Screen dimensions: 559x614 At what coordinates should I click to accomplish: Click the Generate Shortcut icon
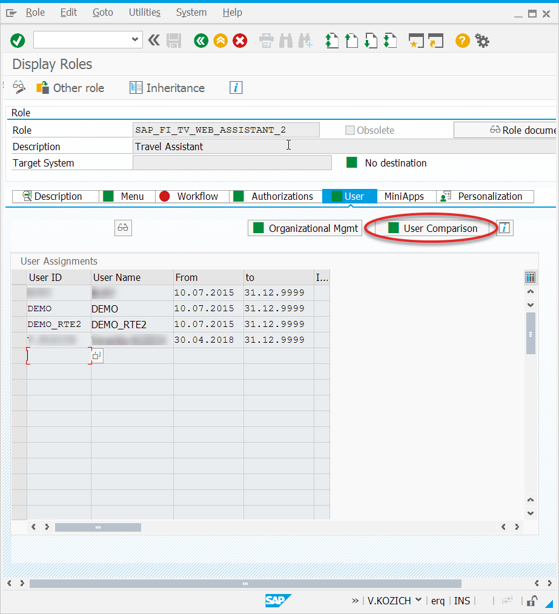click(435, 41)
